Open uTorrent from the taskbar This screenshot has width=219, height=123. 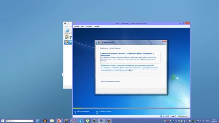pyautogui.click(x=88, y=121)
